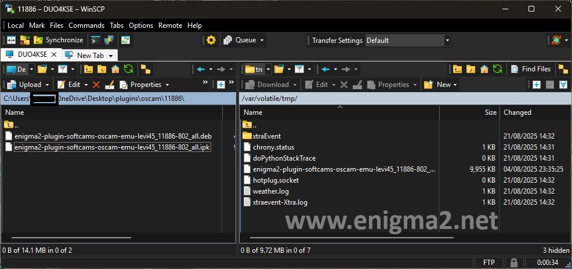The width and height of the screenshot is (572, 269).
Task: Expand the local Properties dropdown arrow
Action: pos(167,85)
